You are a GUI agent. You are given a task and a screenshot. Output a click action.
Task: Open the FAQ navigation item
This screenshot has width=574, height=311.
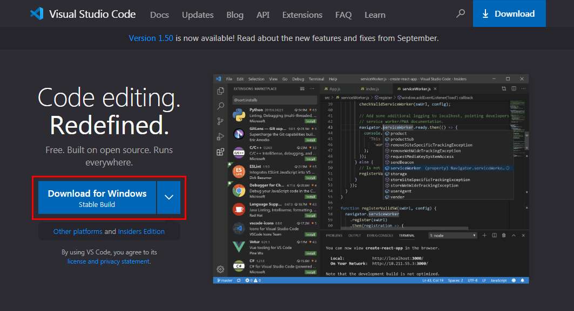tap(343, 15)
